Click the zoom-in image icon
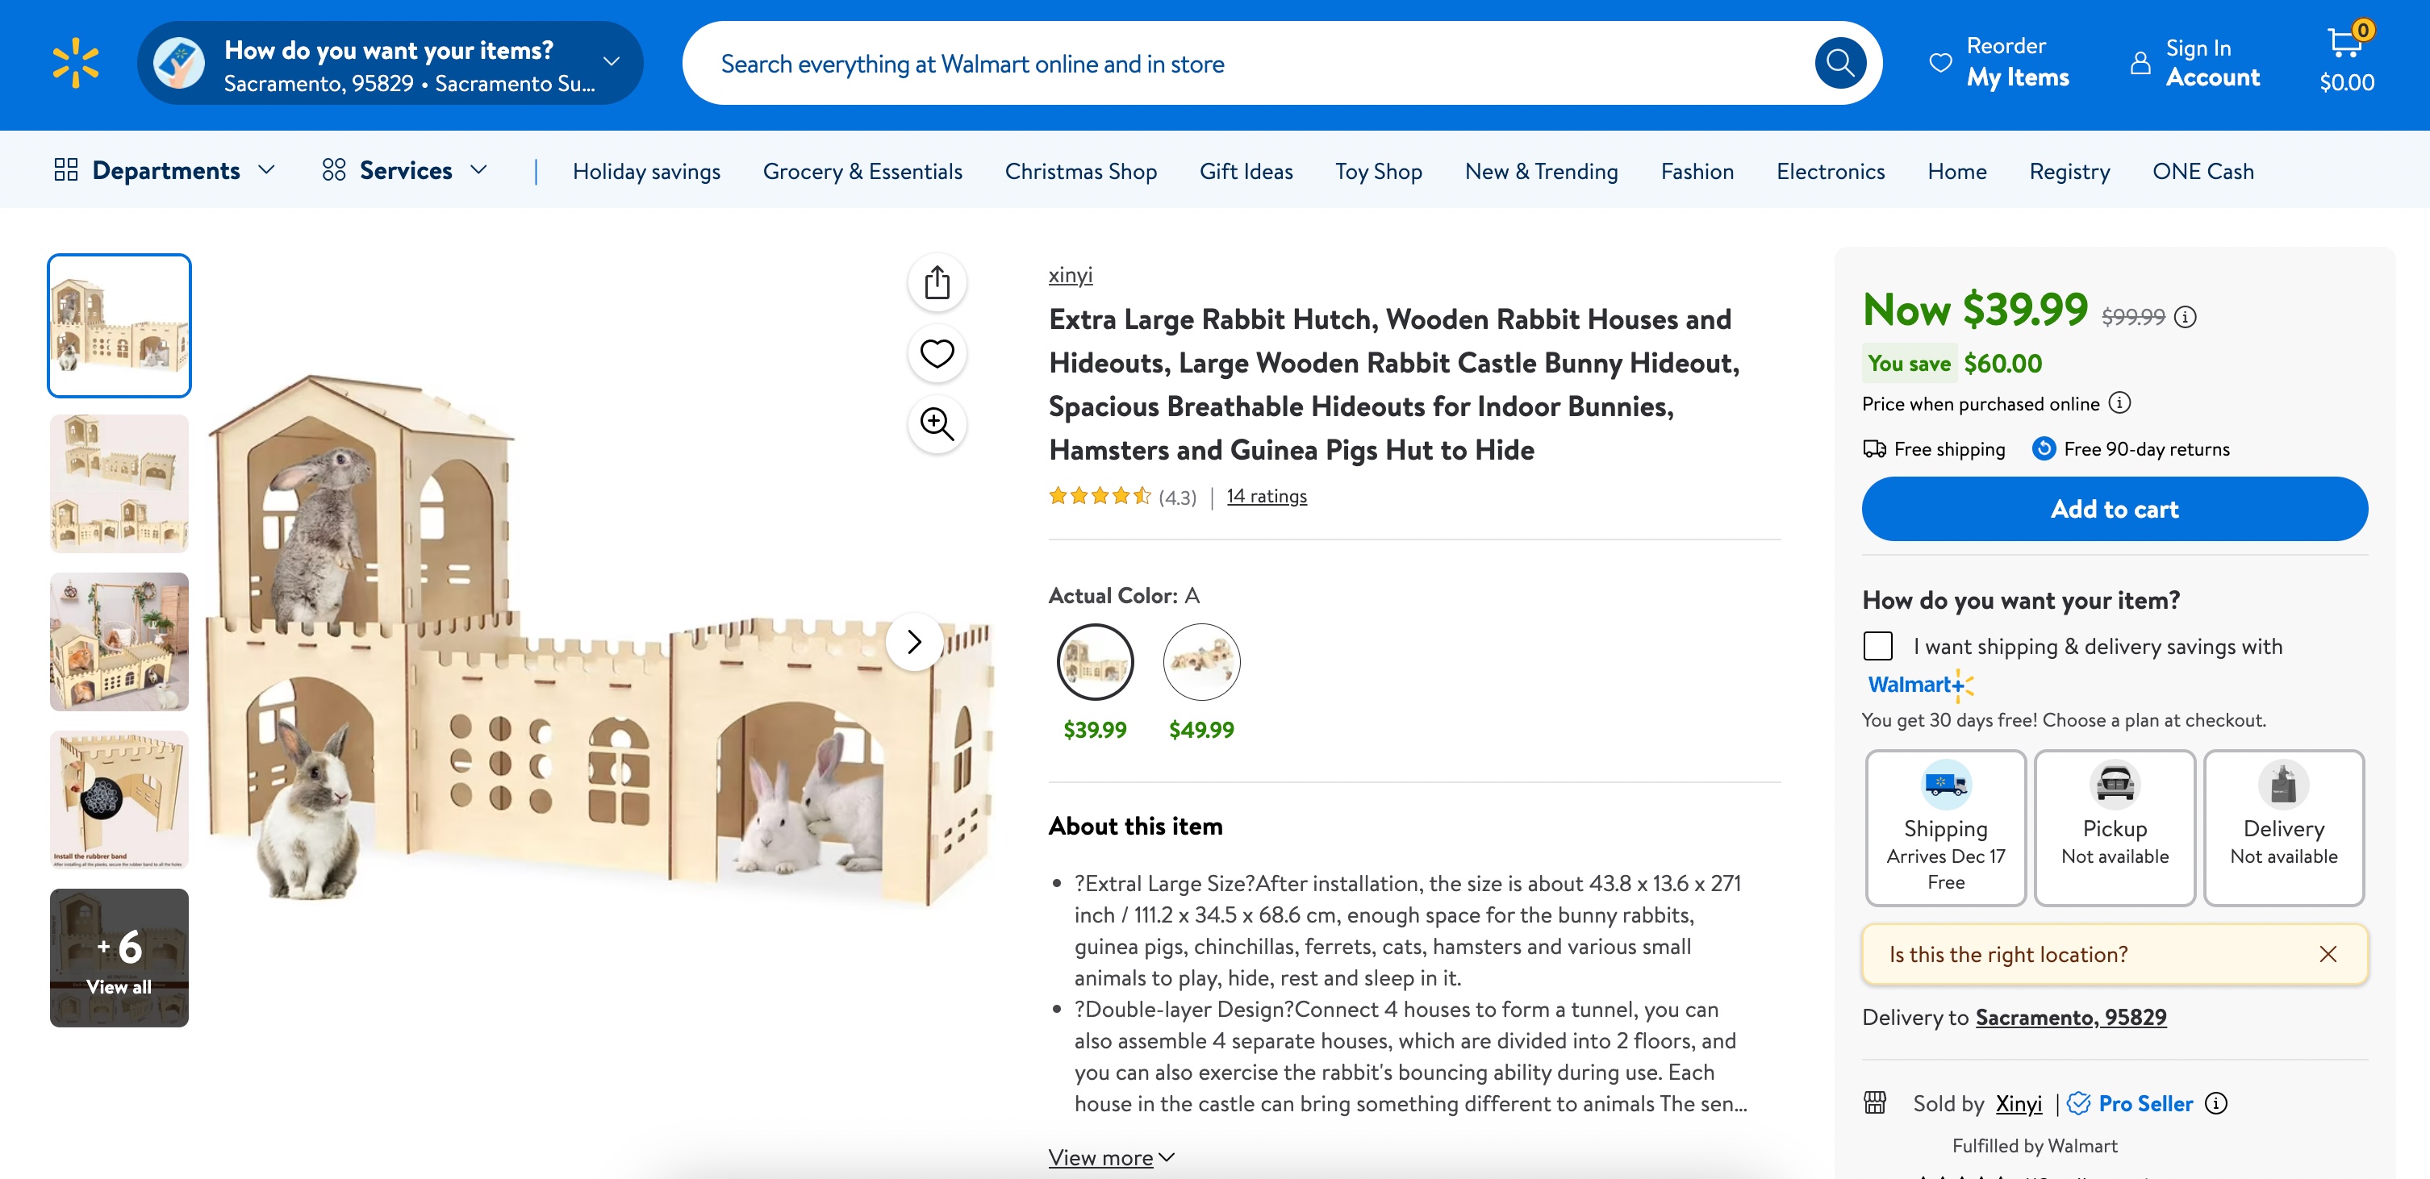 (x=937, y=424)
